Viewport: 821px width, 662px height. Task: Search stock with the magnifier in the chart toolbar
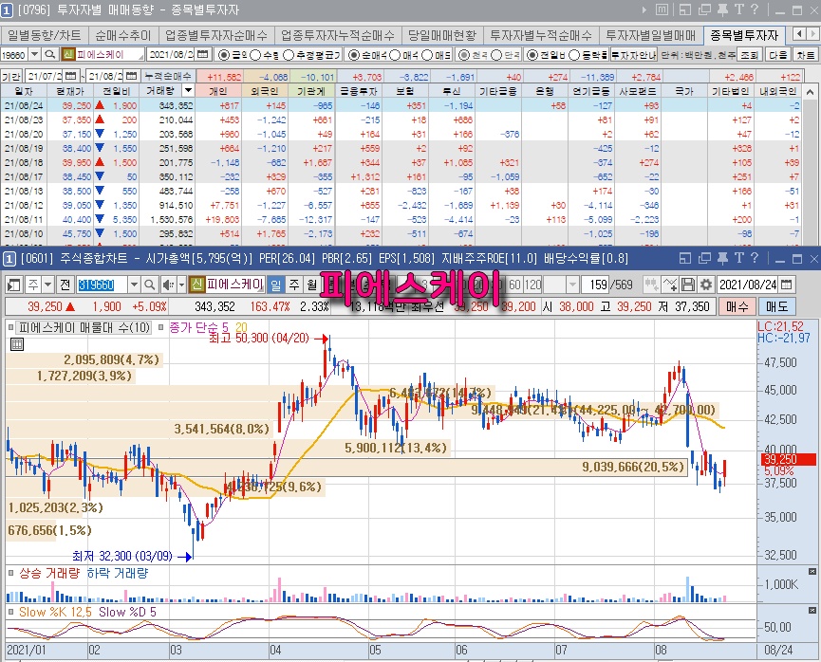(149, 285)
